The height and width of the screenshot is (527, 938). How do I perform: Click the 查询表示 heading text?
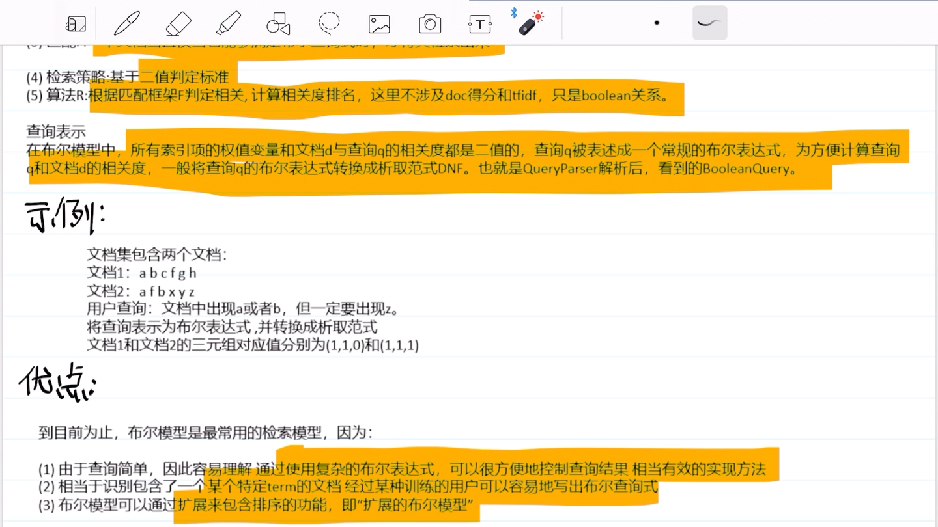tap(56, 132)
